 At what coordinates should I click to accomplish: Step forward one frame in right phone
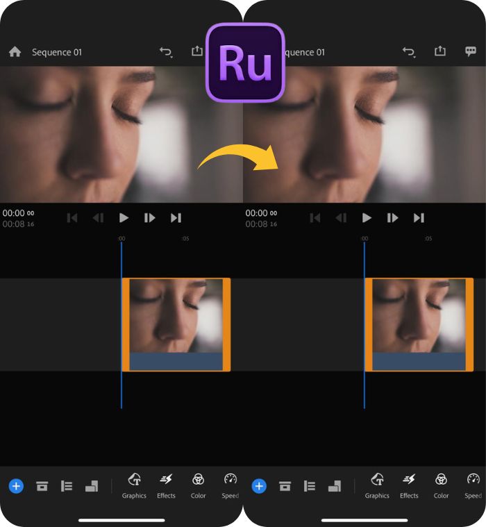pos(392,218)
